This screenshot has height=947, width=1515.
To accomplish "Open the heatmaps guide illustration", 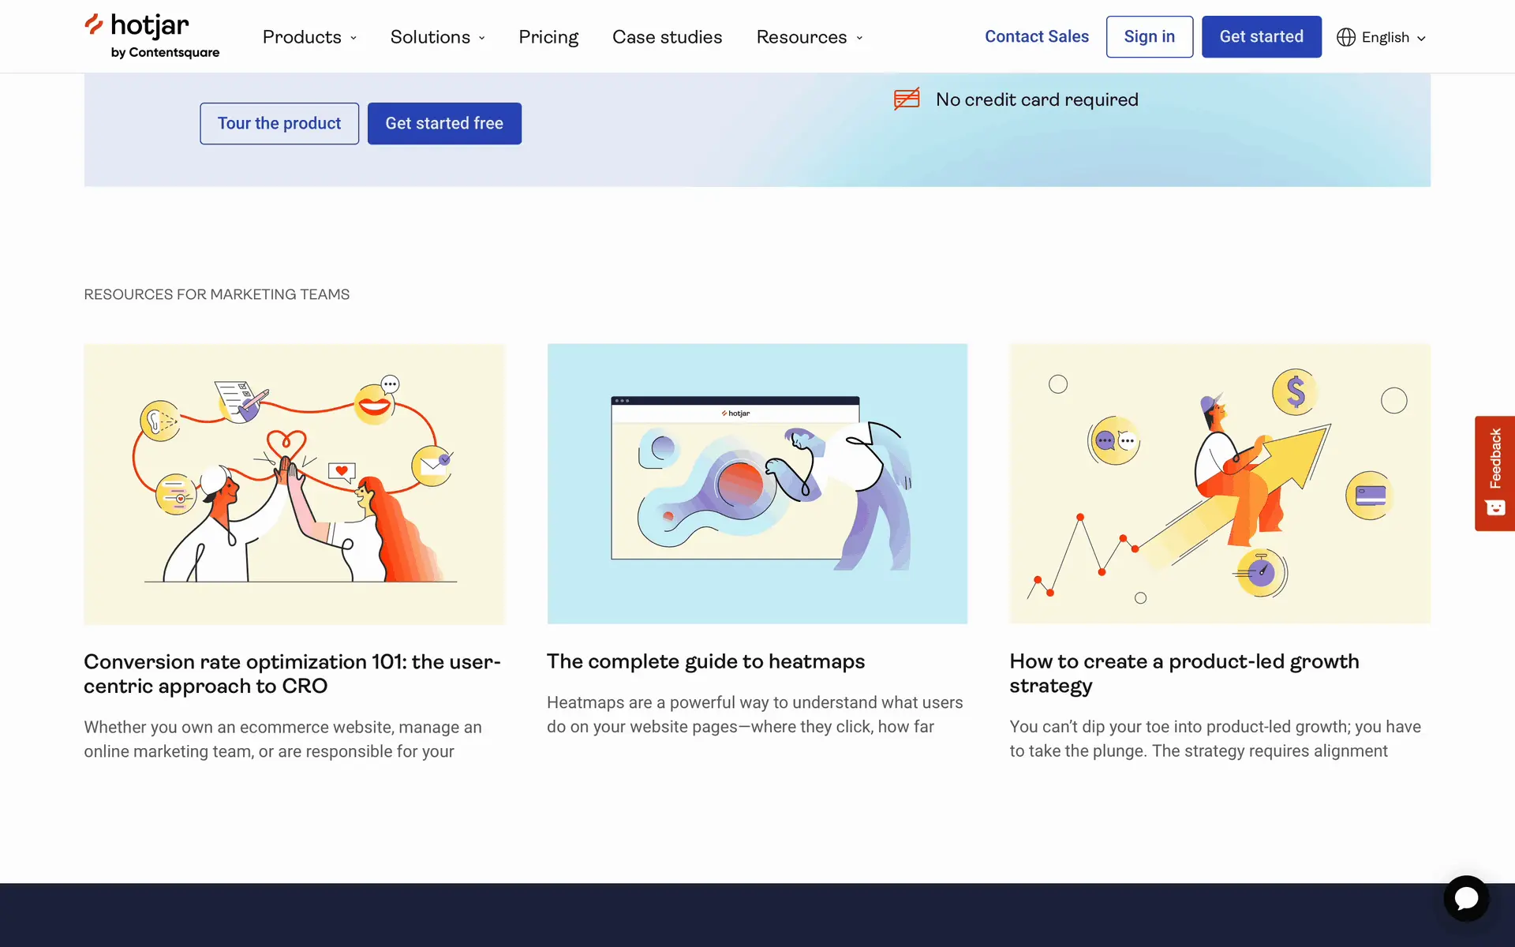I will point(757,483).
